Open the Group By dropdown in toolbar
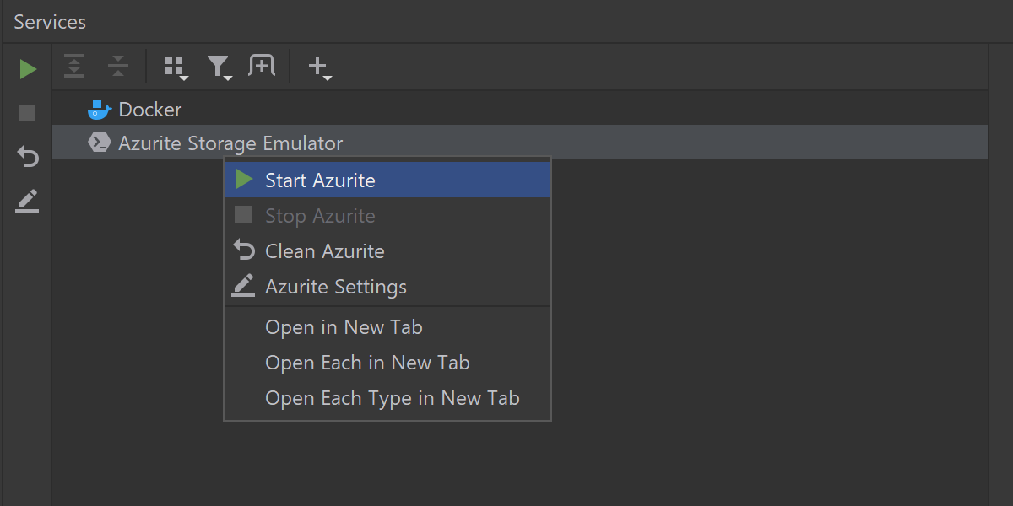 (176, 67)
